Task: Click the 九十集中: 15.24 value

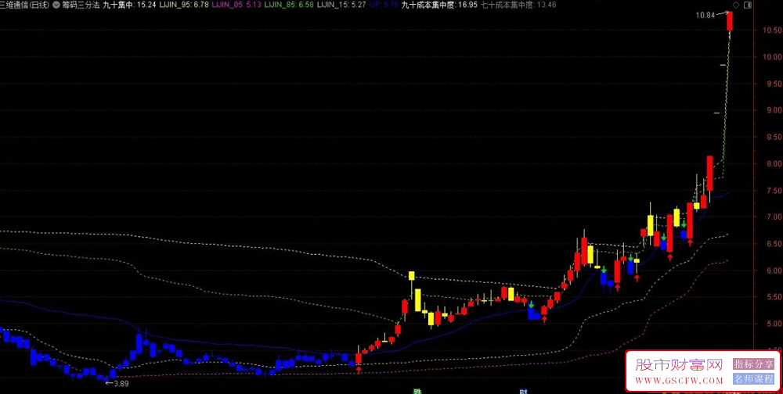Action: click(129, 5)
